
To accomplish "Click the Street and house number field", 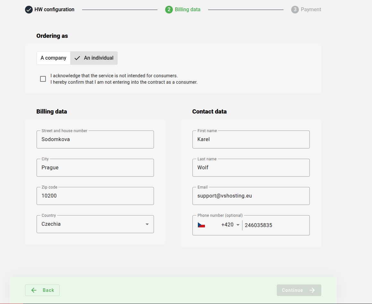I will click(x=95, y=139).
